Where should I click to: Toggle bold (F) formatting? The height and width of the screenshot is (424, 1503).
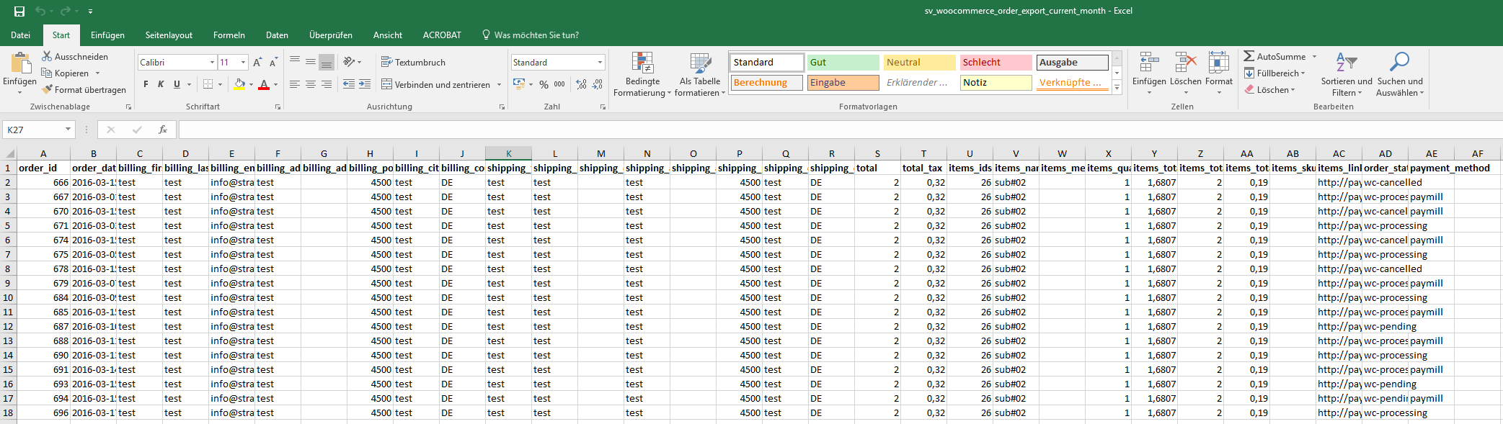click(146, 85)
